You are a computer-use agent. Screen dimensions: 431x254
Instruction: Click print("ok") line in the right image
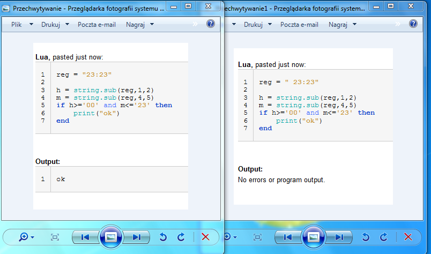[x=299, y=121]
